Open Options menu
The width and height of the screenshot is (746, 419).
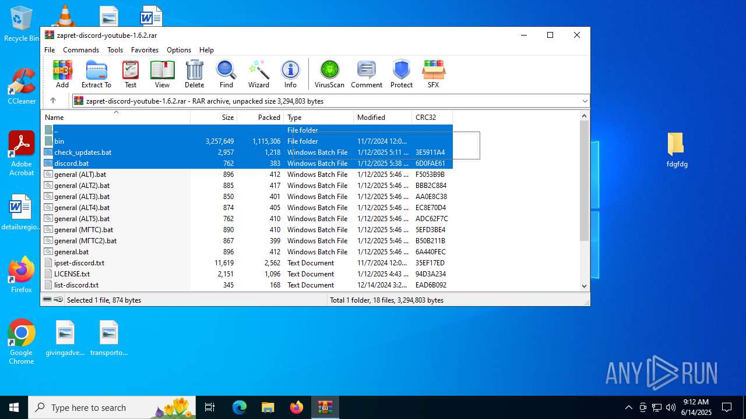(x=179, y=50)
